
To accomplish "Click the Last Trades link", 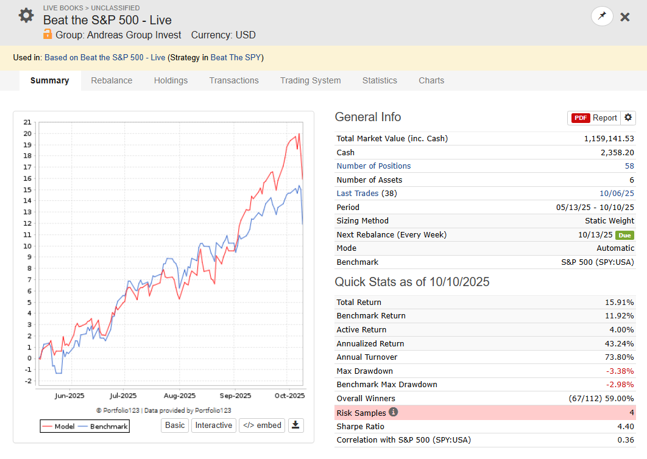I will coord(358,193).
